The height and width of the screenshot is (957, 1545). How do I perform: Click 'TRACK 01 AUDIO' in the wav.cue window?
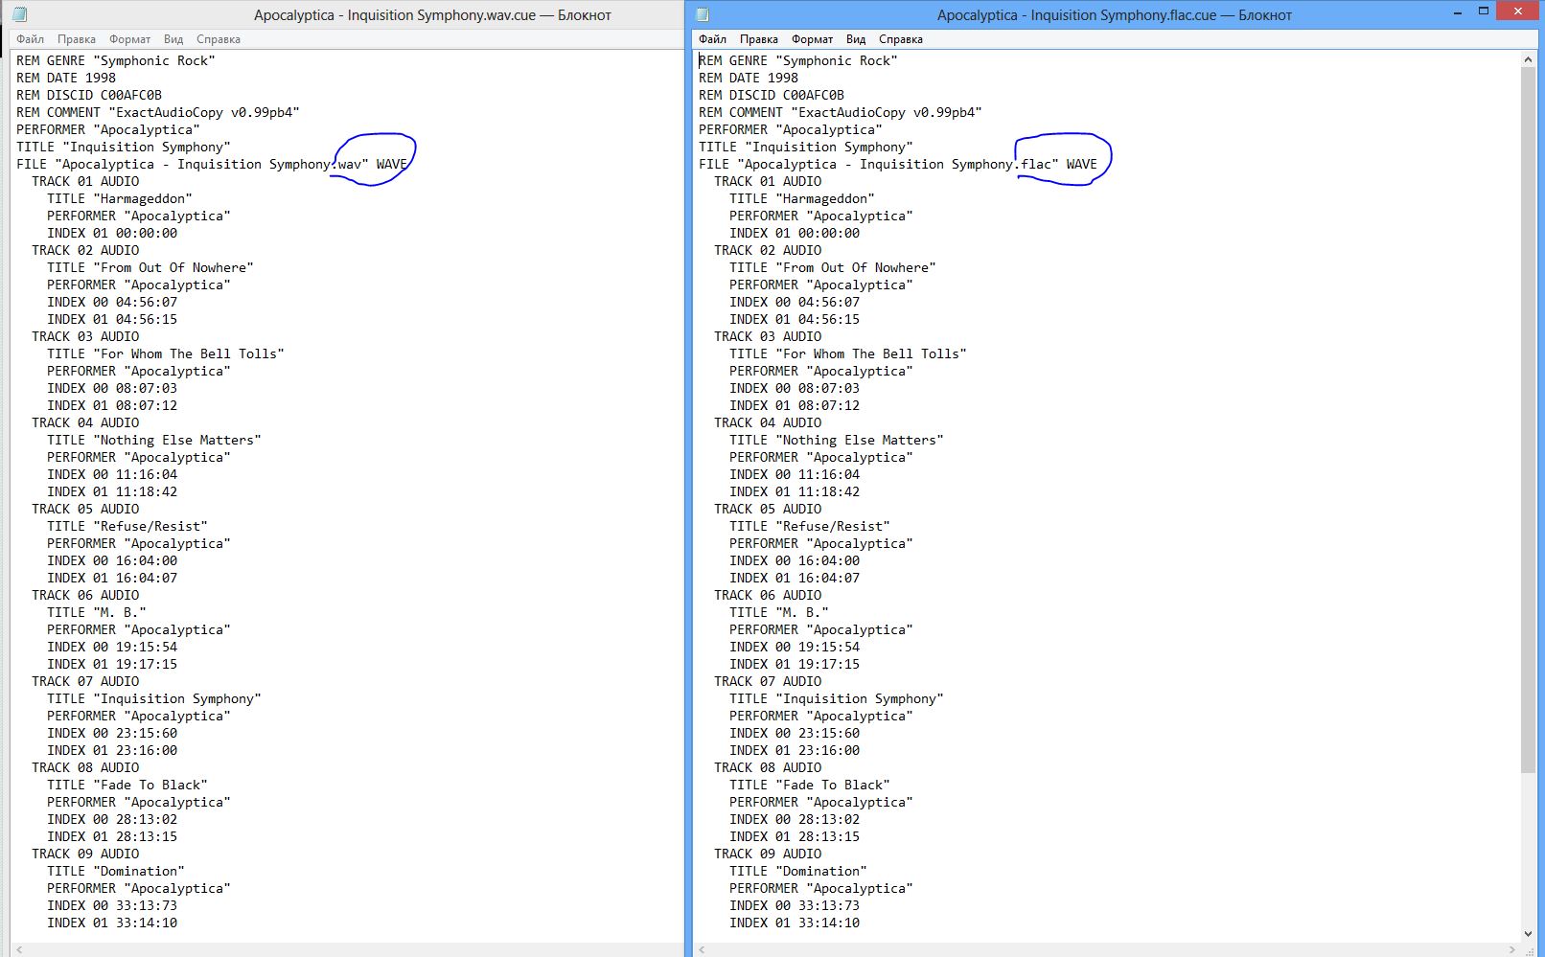[x=85, y=182]
